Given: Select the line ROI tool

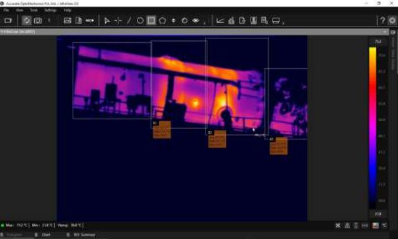Looking at the screenshot, I should click(129, 21).
